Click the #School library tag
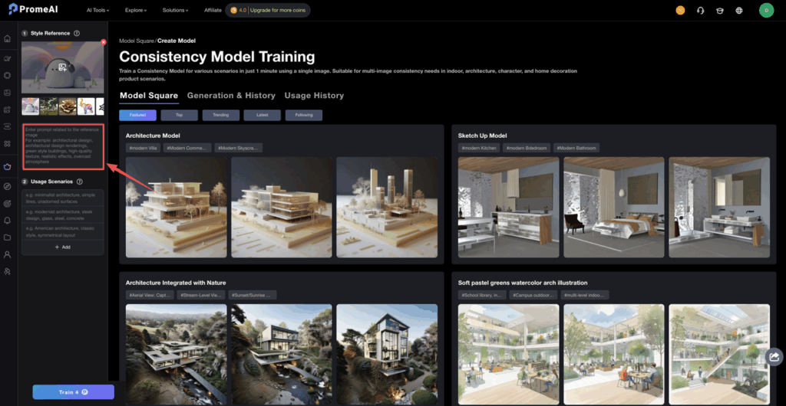Screen dimensions: 786x406 (482, 295)
